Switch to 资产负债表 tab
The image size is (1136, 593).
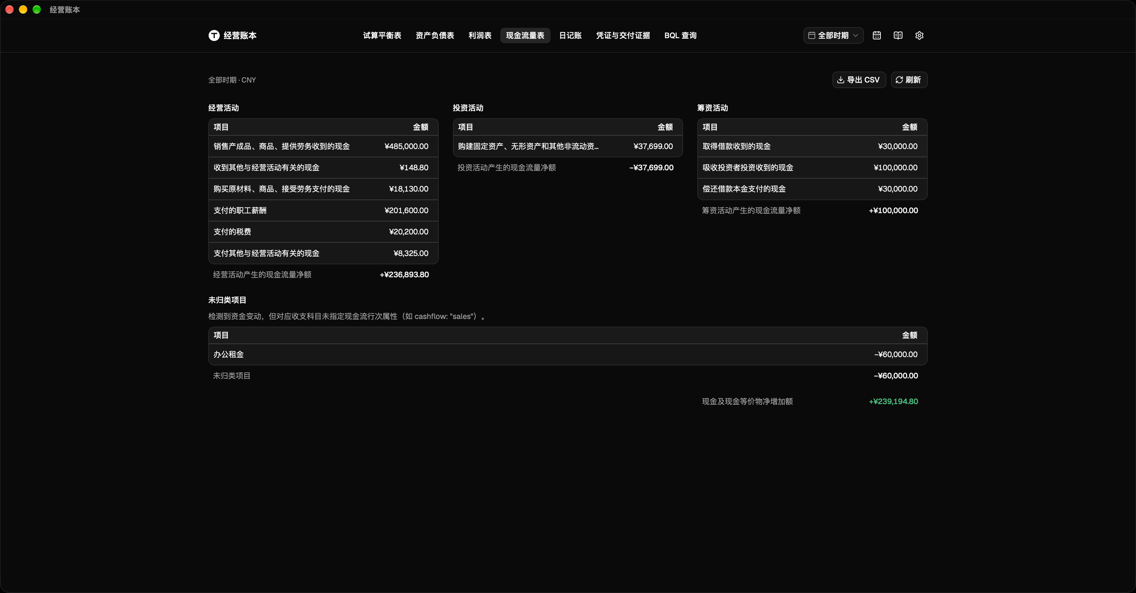click(x=434, y=35)
